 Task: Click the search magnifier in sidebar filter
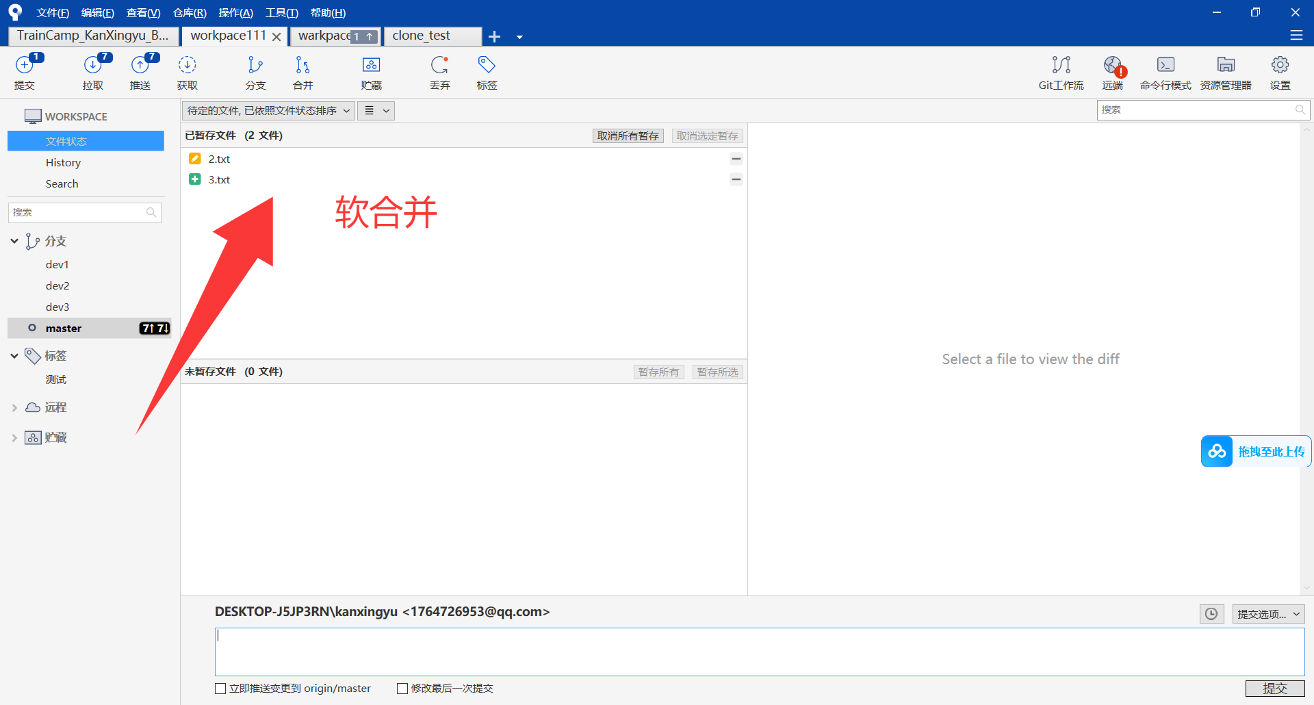[151, 212]
